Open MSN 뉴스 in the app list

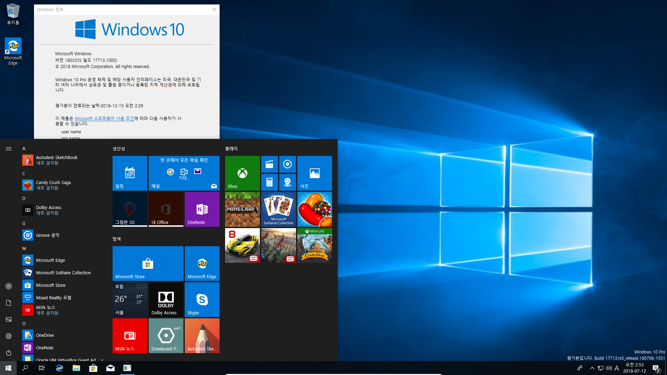click(63, 310)
